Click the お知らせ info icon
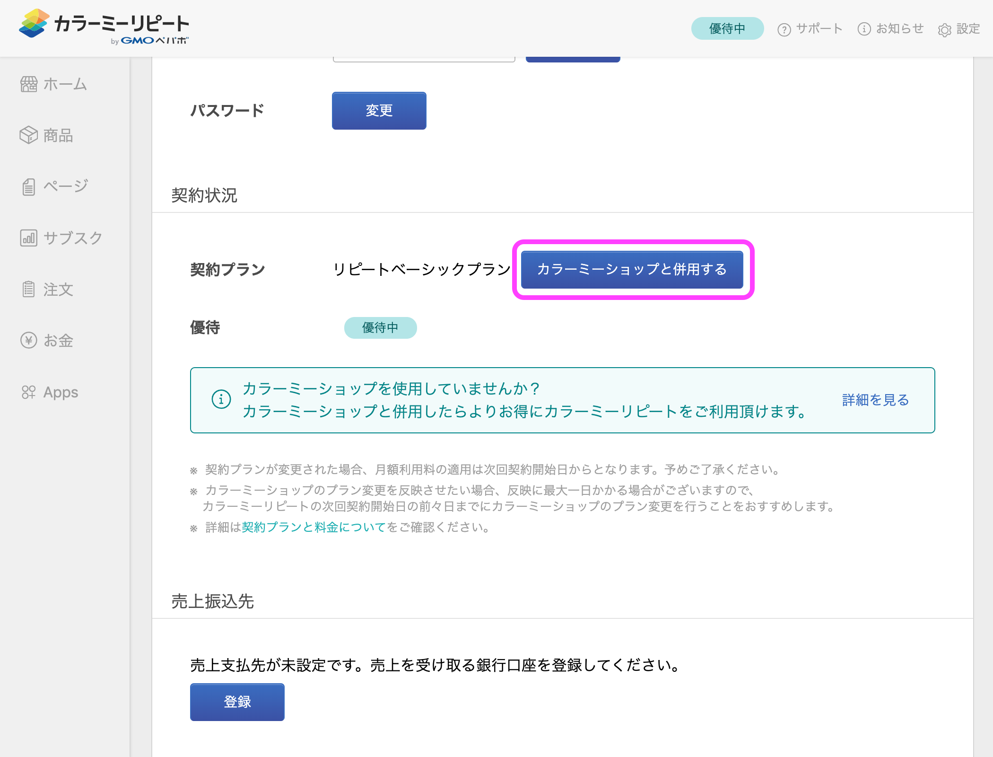This screenshot has width=993, height=757. coord(864,29)
